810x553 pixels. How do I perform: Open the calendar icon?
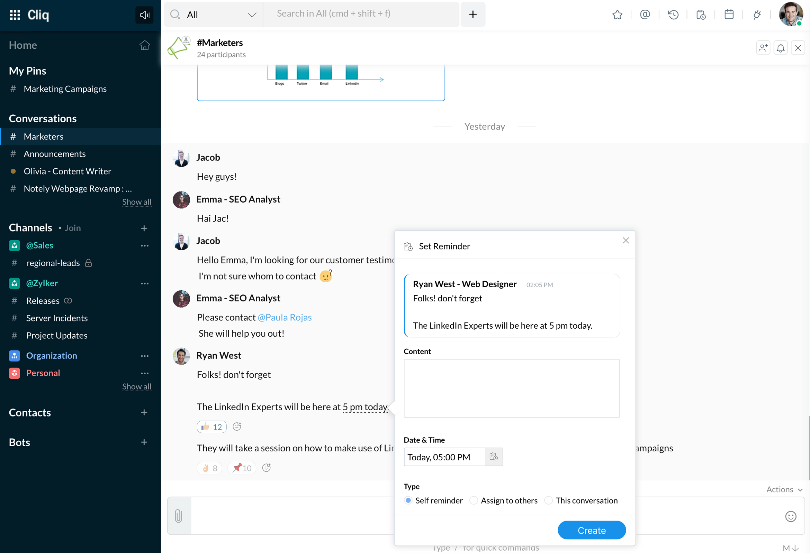(x=729, y=15)
